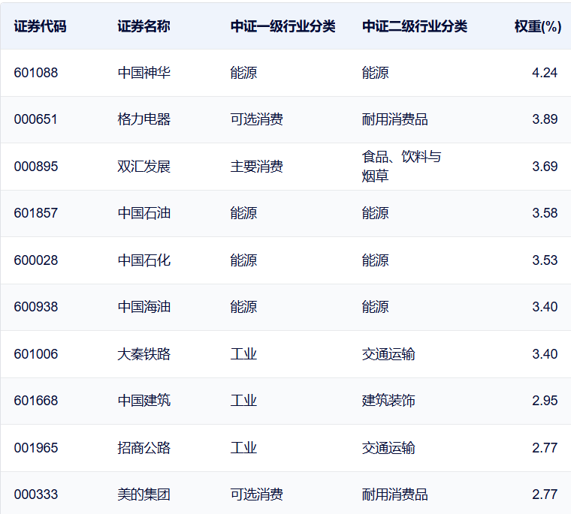571x514 pixels.
Task: Click the 证券名称 column header
Action: point(144,26)
